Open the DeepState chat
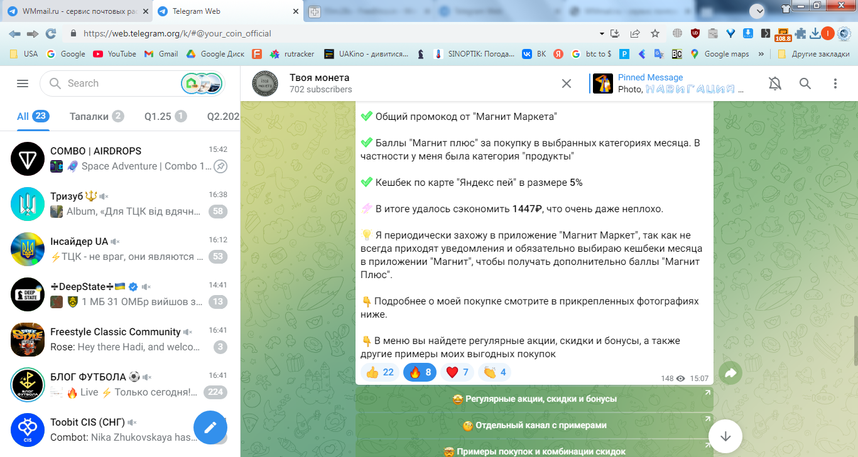858x457 pixels. pos(120,294)
